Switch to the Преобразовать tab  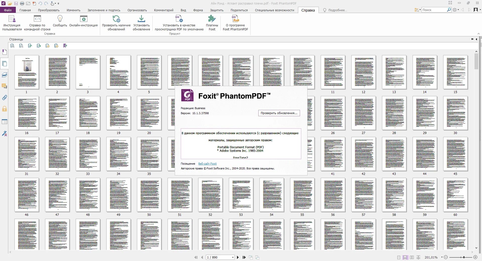(49, 10)
